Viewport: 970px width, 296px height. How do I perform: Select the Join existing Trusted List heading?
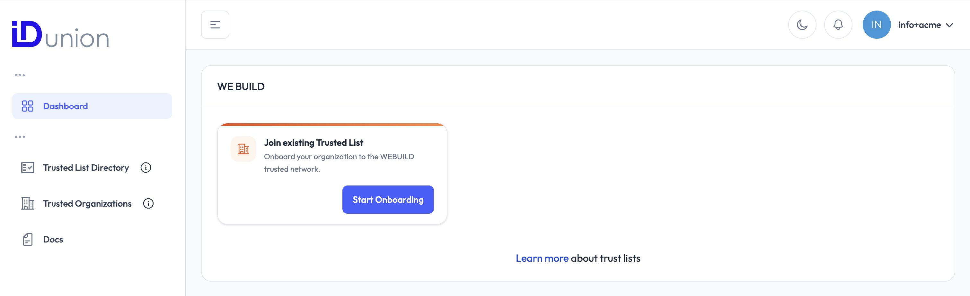313,143
